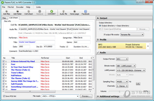This screenshot has width=154, height=101.
Task: Click the Output panel header icon
Action: click(x=98, y=18)
